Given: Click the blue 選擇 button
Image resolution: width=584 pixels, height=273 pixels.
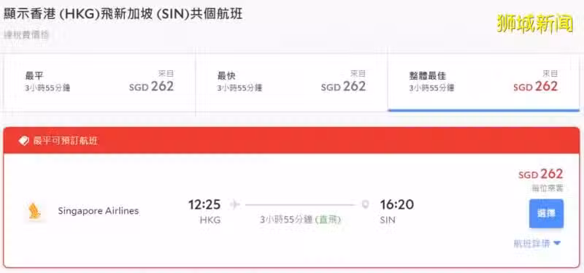Looking at the screenshot, I should point(546,213).
